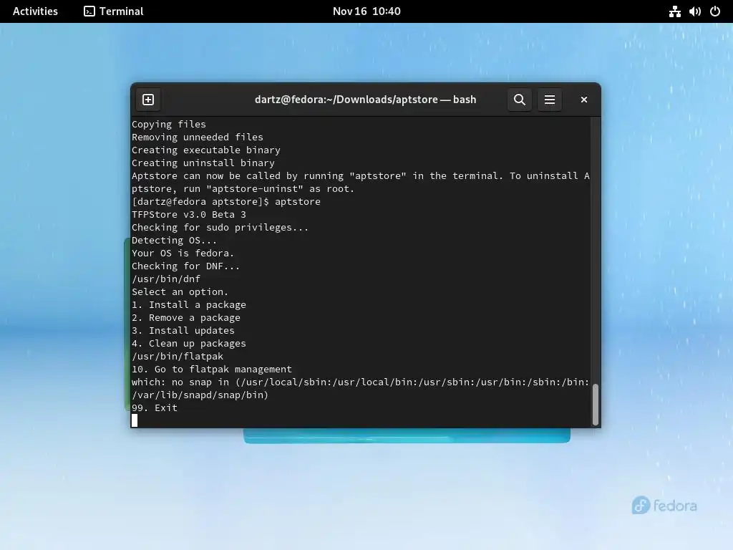
Task: Click the network status icon
Action: coord(674,11)
